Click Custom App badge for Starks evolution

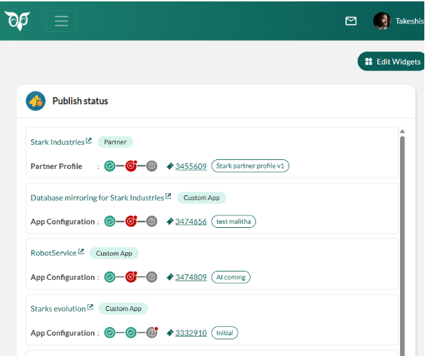click(x=123, y=308)
